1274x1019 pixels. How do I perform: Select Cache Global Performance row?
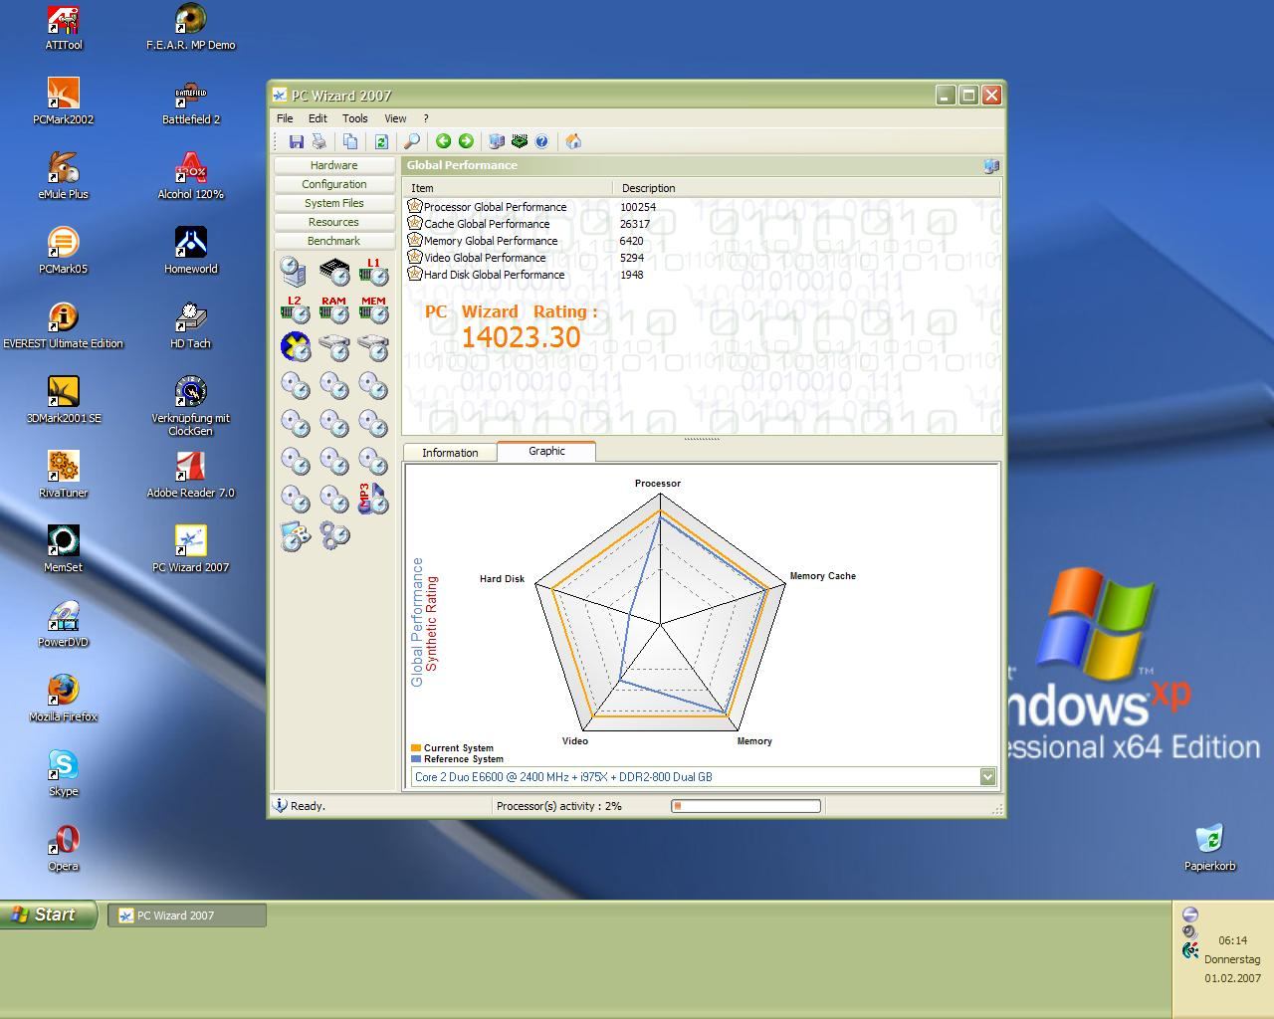[x=702, y=224]
